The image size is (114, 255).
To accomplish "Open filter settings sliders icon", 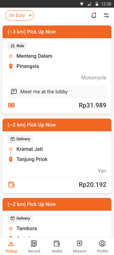I will tap(106, 15).
